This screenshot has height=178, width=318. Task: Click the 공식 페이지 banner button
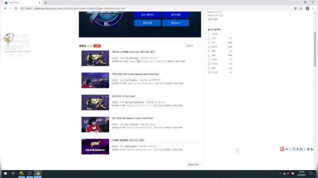(x=148, y=15)
